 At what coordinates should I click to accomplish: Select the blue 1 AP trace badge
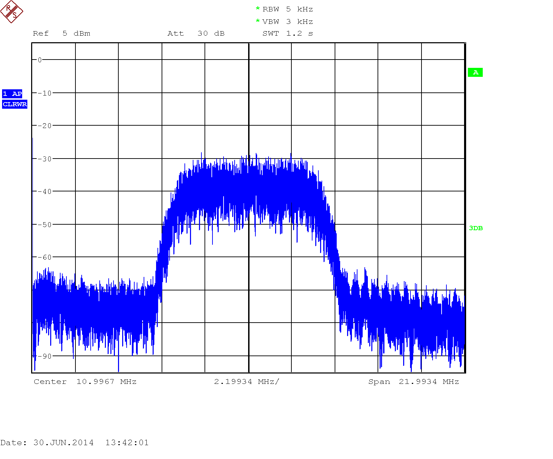[x=12, y=94]
